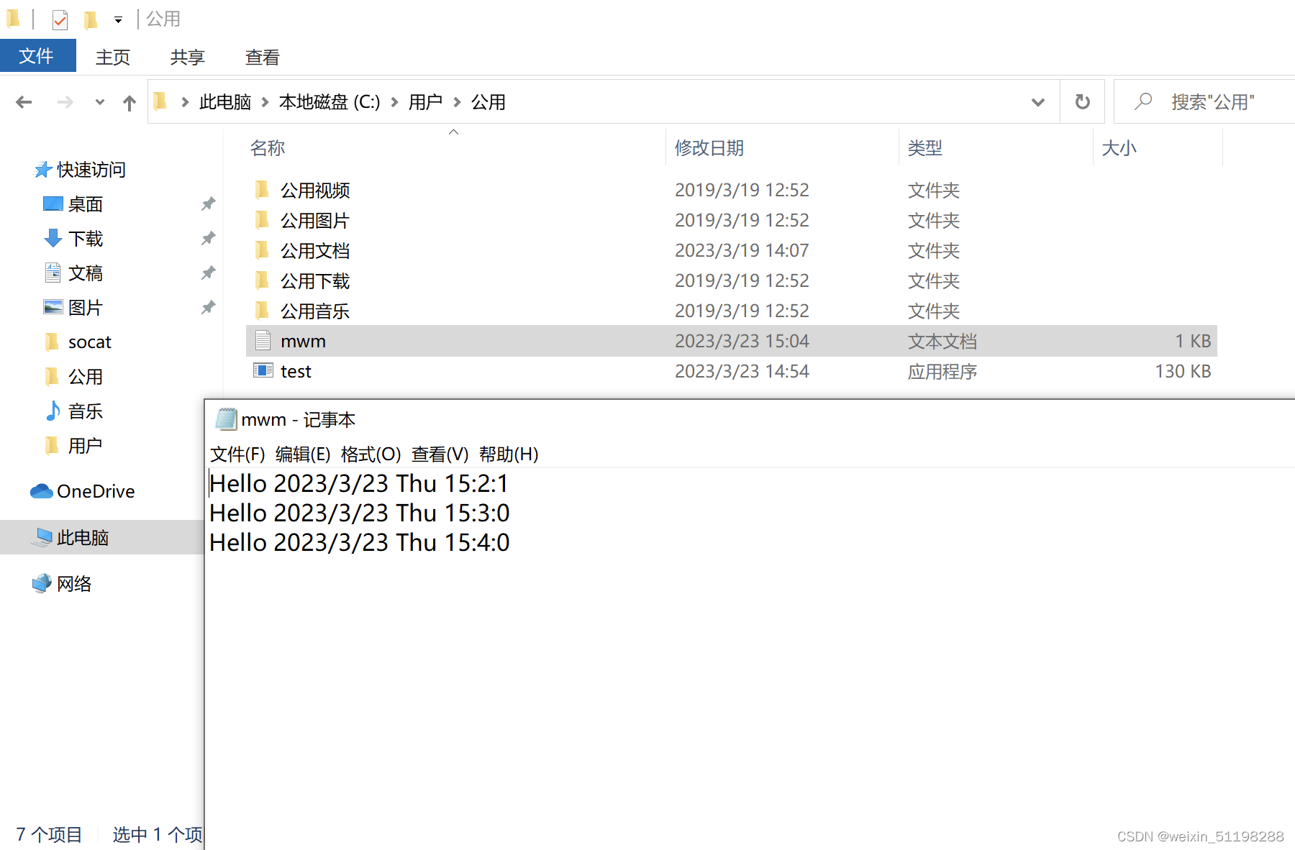
Task: Click the Back navigation arrow
Action: point(24,102)
